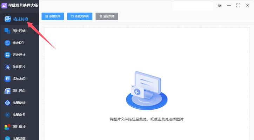Click the 格式转换 sidebar icon
Viewport: 254px width, 140px height.
tap(8, 19)
